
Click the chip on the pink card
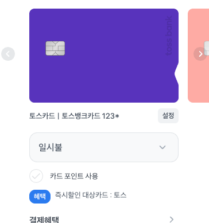click(206, 48)
